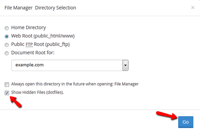Screen dimensions: 200x134
Task: Click the Web Root (public_html/www) label
Action: (x=43, y=36)
